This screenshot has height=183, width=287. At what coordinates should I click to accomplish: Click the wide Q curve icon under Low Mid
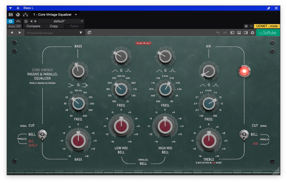coord(115,71)
